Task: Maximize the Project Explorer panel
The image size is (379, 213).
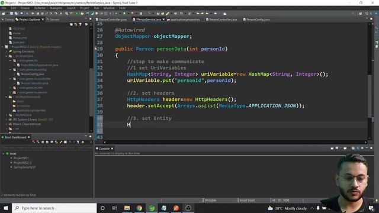Action: 91,19
